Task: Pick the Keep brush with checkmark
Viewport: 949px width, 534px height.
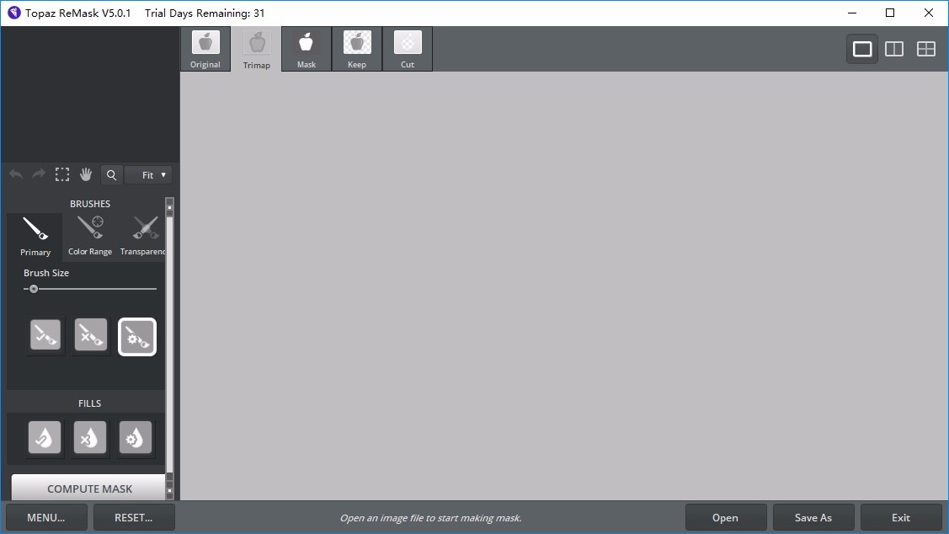Action: 45,335
